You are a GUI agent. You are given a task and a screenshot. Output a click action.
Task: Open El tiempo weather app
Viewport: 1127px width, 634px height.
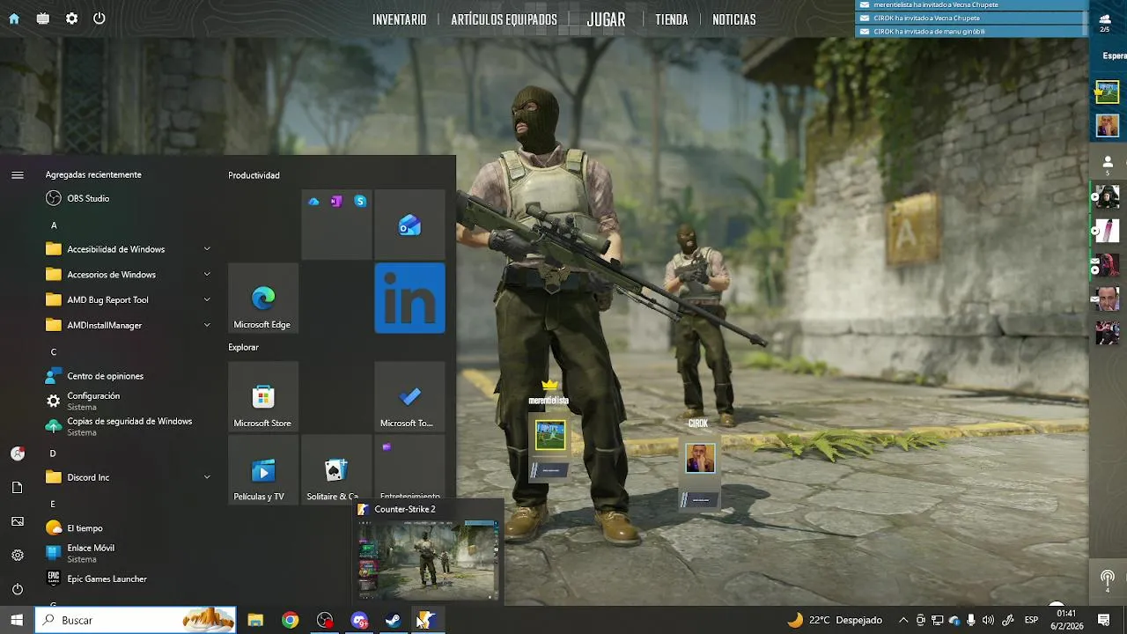pos(129,528)
